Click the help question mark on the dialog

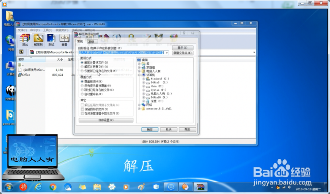tap(184, 33)
